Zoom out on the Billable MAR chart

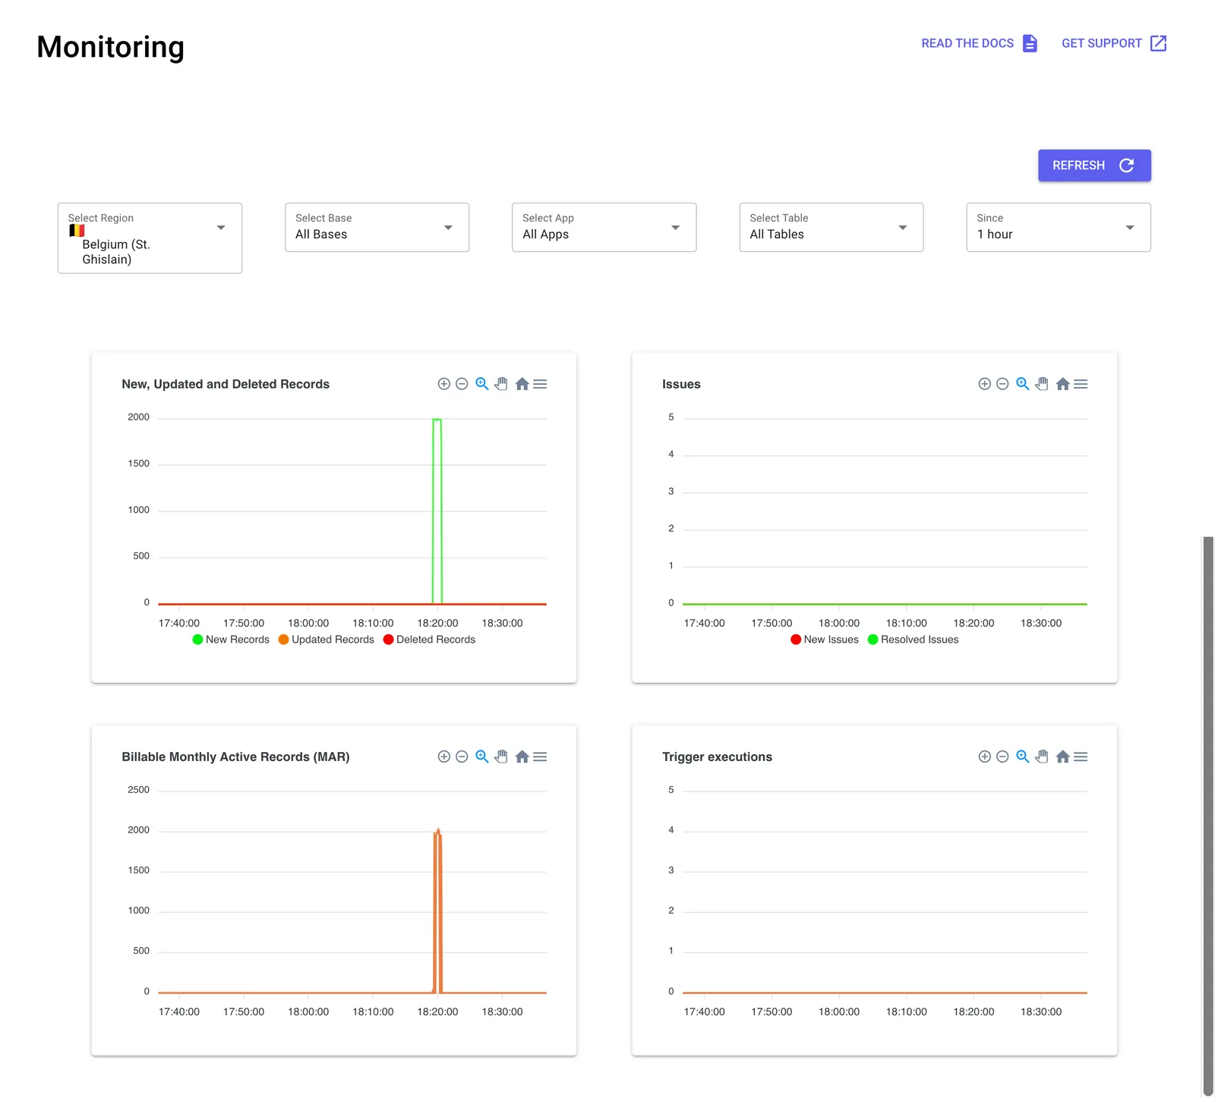[x=462, y=757]
